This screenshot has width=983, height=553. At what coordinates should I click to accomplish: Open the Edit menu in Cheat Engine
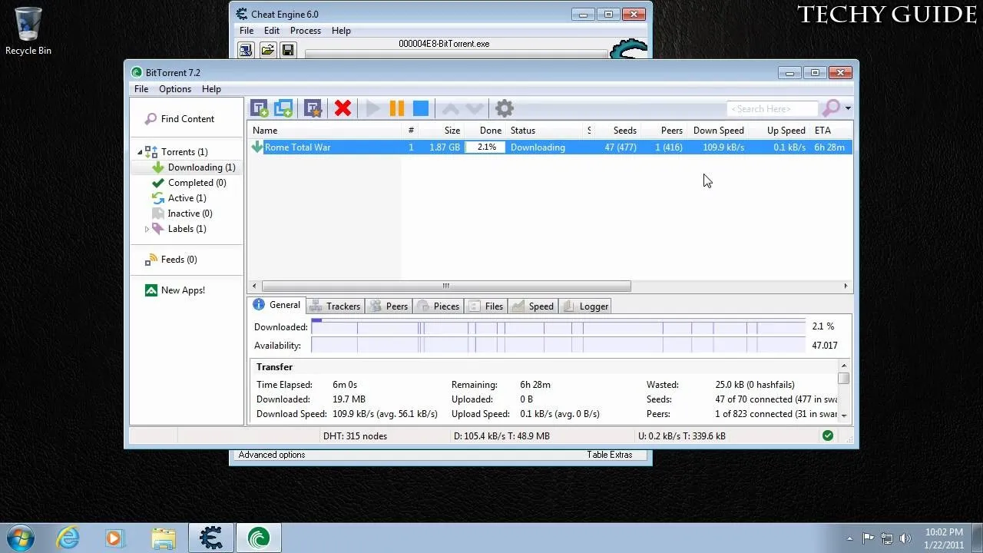[272, 31]
